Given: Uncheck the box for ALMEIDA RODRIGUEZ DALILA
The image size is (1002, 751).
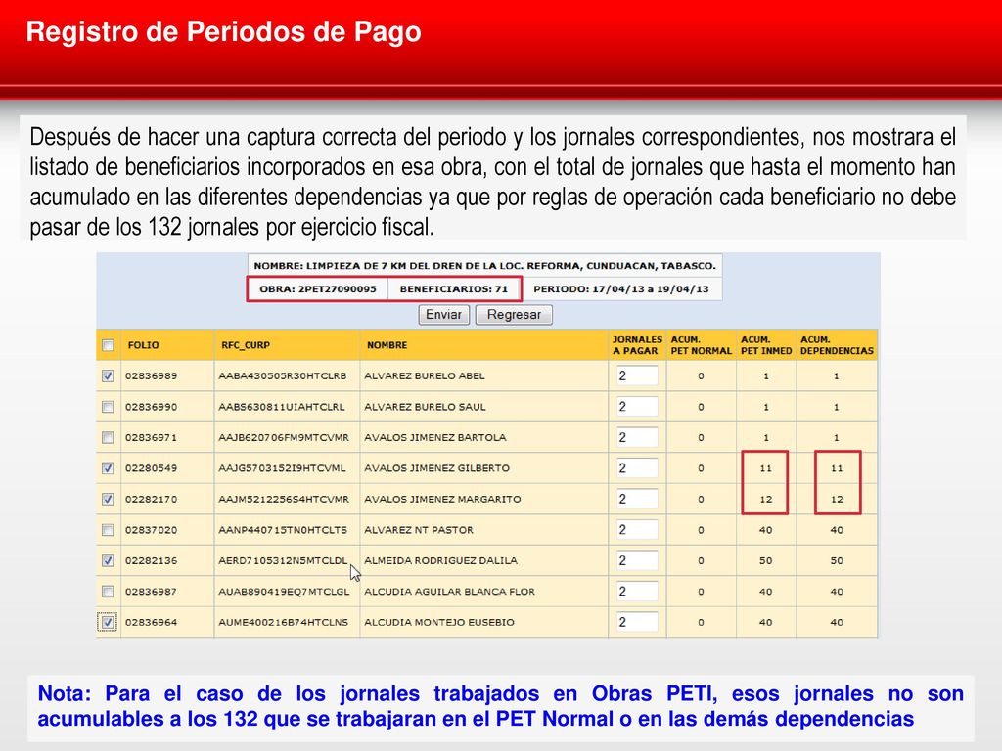Looking at the screenshot, I should pyautogui.click(x=108, y=560).
